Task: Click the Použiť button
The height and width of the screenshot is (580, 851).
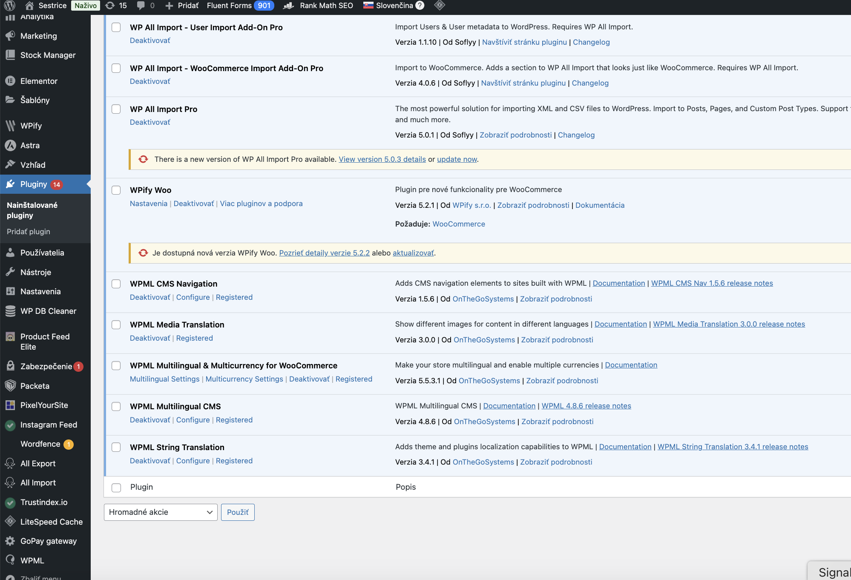Action: [x=238, y=512]
